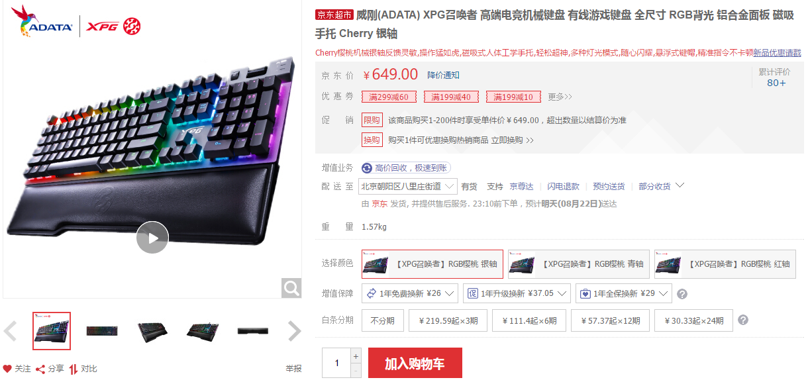Click the red 加入购物车 button

[415, 363]
